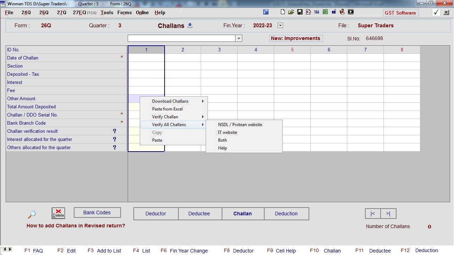Click column header 2
454x255 pixels.
point(183,50)
